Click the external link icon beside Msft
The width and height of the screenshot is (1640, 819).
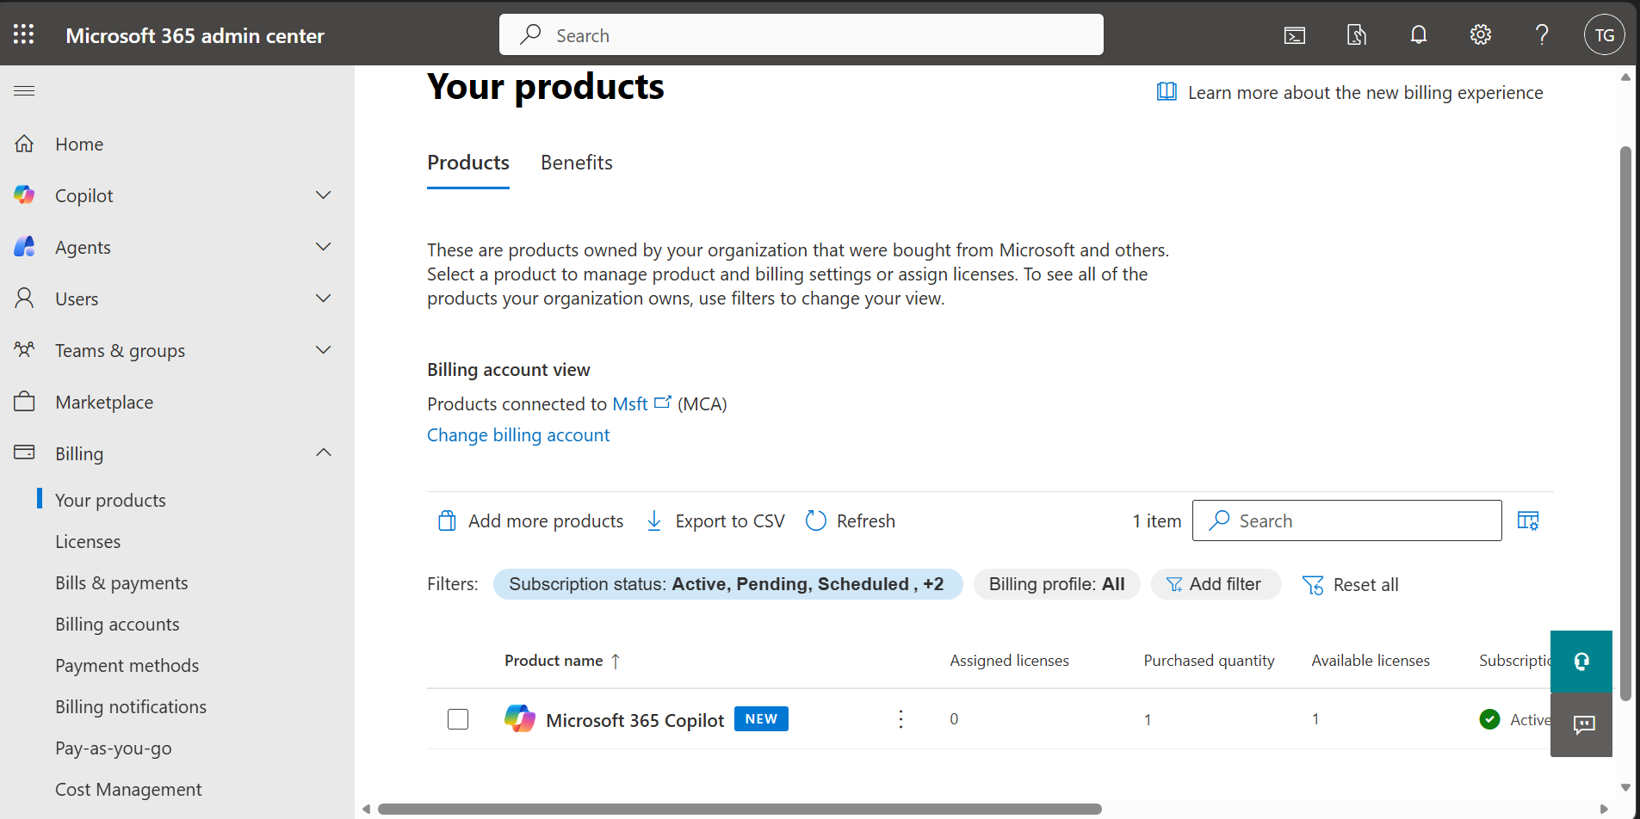pyautogui.click(x=663, y=403)
